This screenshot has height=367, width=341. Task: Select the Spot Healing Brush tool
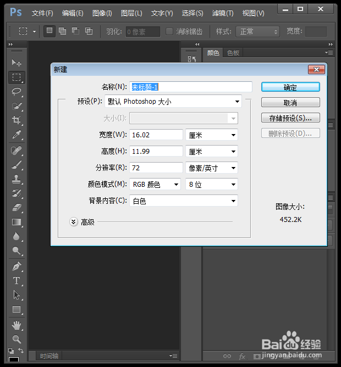(x=16, y=151)
